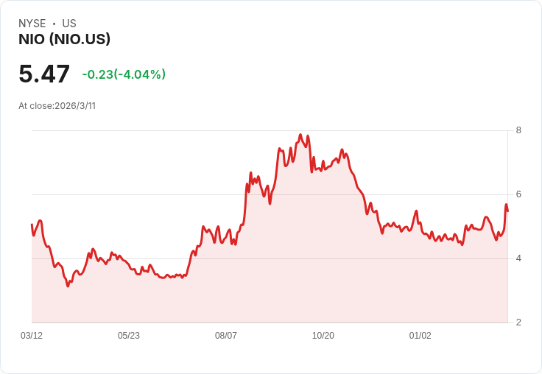Click the rightmost end of the price line
Image resolution: width=542 pixels, height=374 pixels.
[x=508, y=211]
